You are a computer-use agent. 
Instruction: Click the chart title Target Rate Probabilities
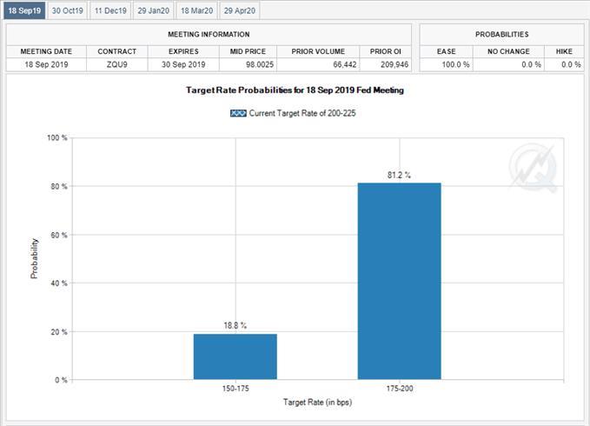(x=295, y=90)
